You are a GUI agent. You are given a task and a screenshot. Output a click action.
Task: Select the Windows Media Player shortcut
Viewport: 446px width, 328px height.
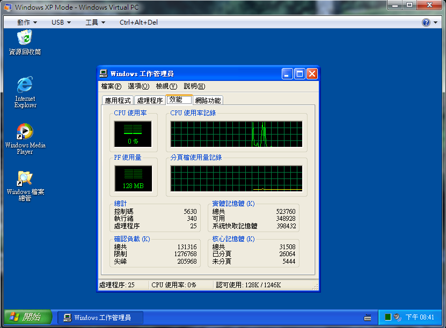[x=25, y=139]
